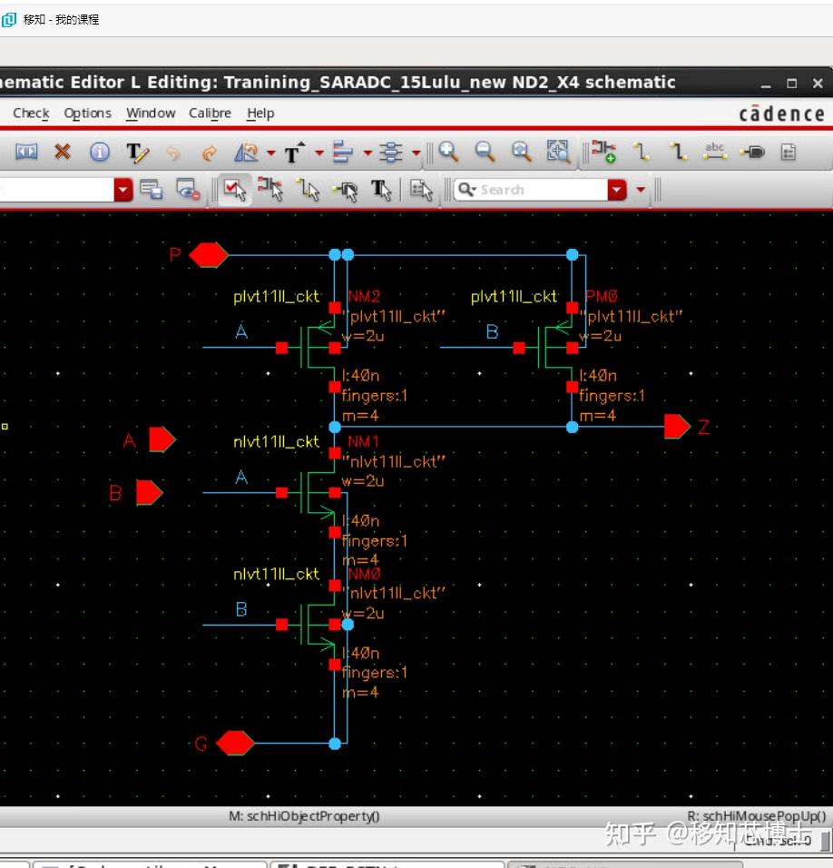Click the status text "M: schHiObjectProperty()"
The image size is (833, 868).
click(x=304, y=816)
